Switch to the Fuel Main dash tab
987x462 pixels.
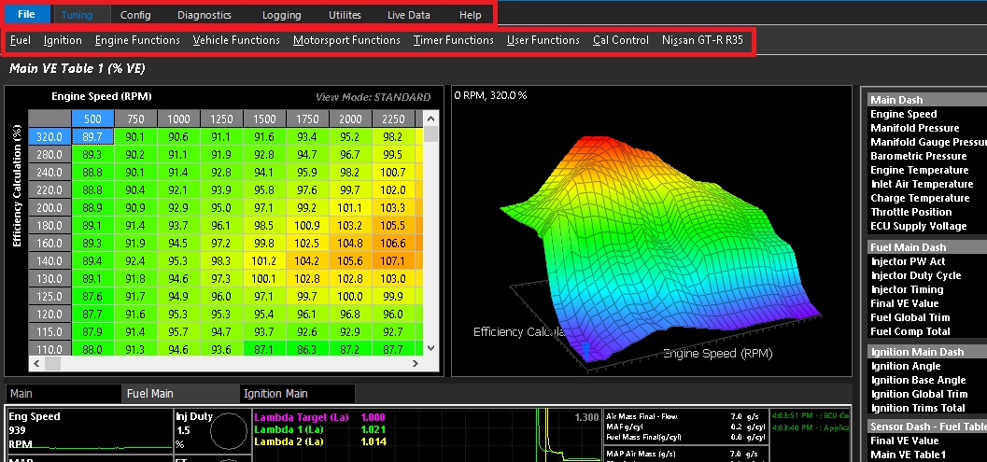(180, 394)
